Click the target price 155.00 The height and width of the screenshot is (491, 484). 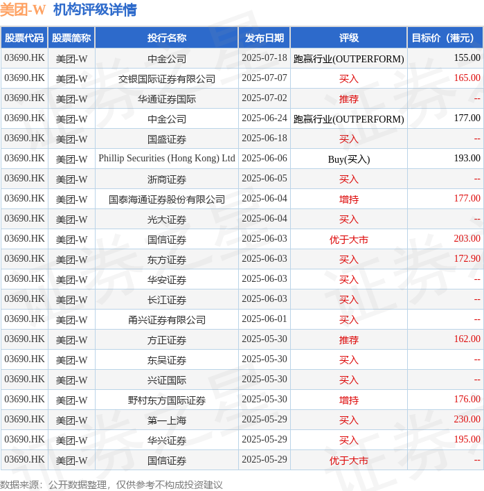click(x=467, y=57)
